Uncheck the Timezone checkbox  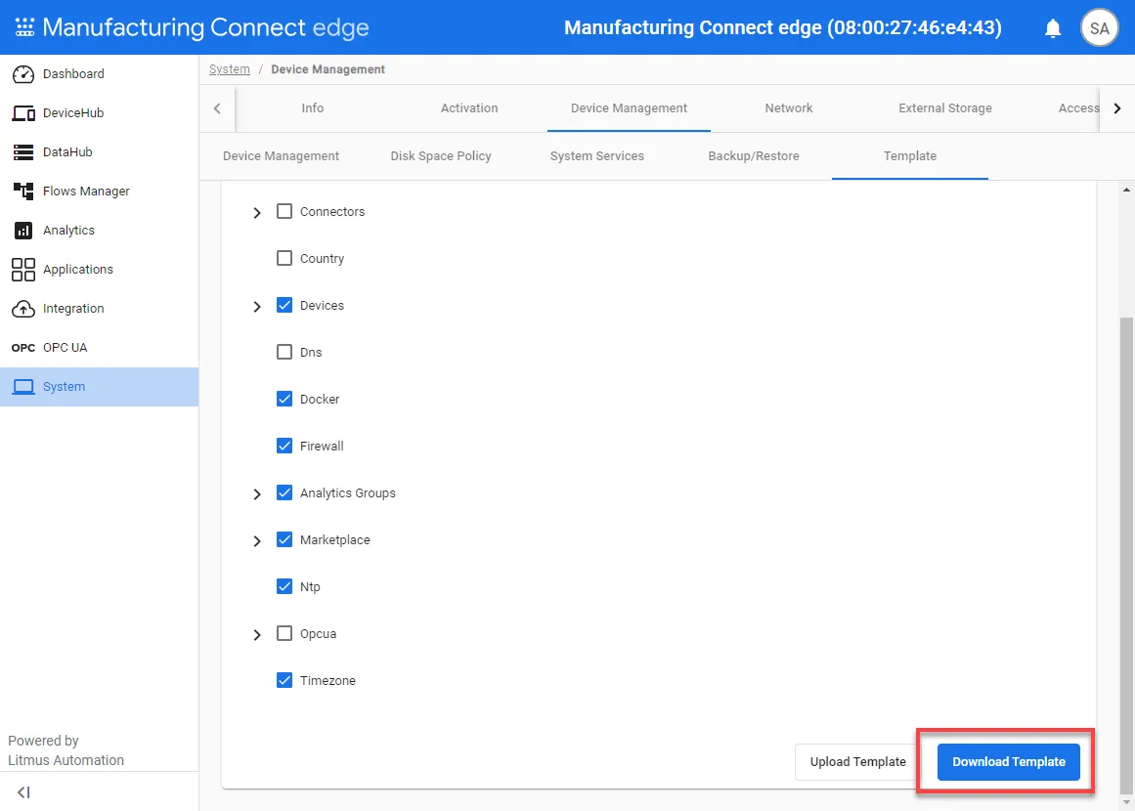[x=284, y=680]
